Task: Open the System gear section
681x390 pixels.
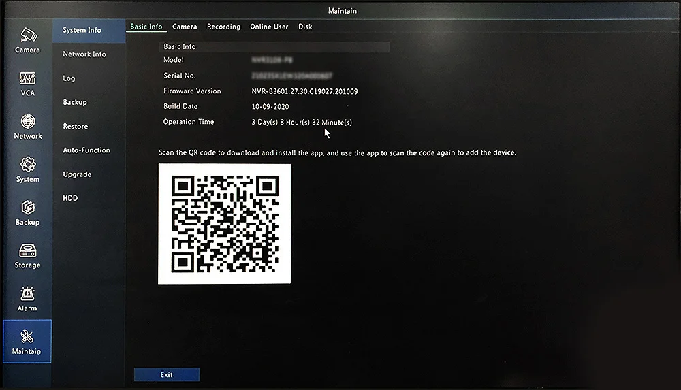Action: click(x=27, y=169)
